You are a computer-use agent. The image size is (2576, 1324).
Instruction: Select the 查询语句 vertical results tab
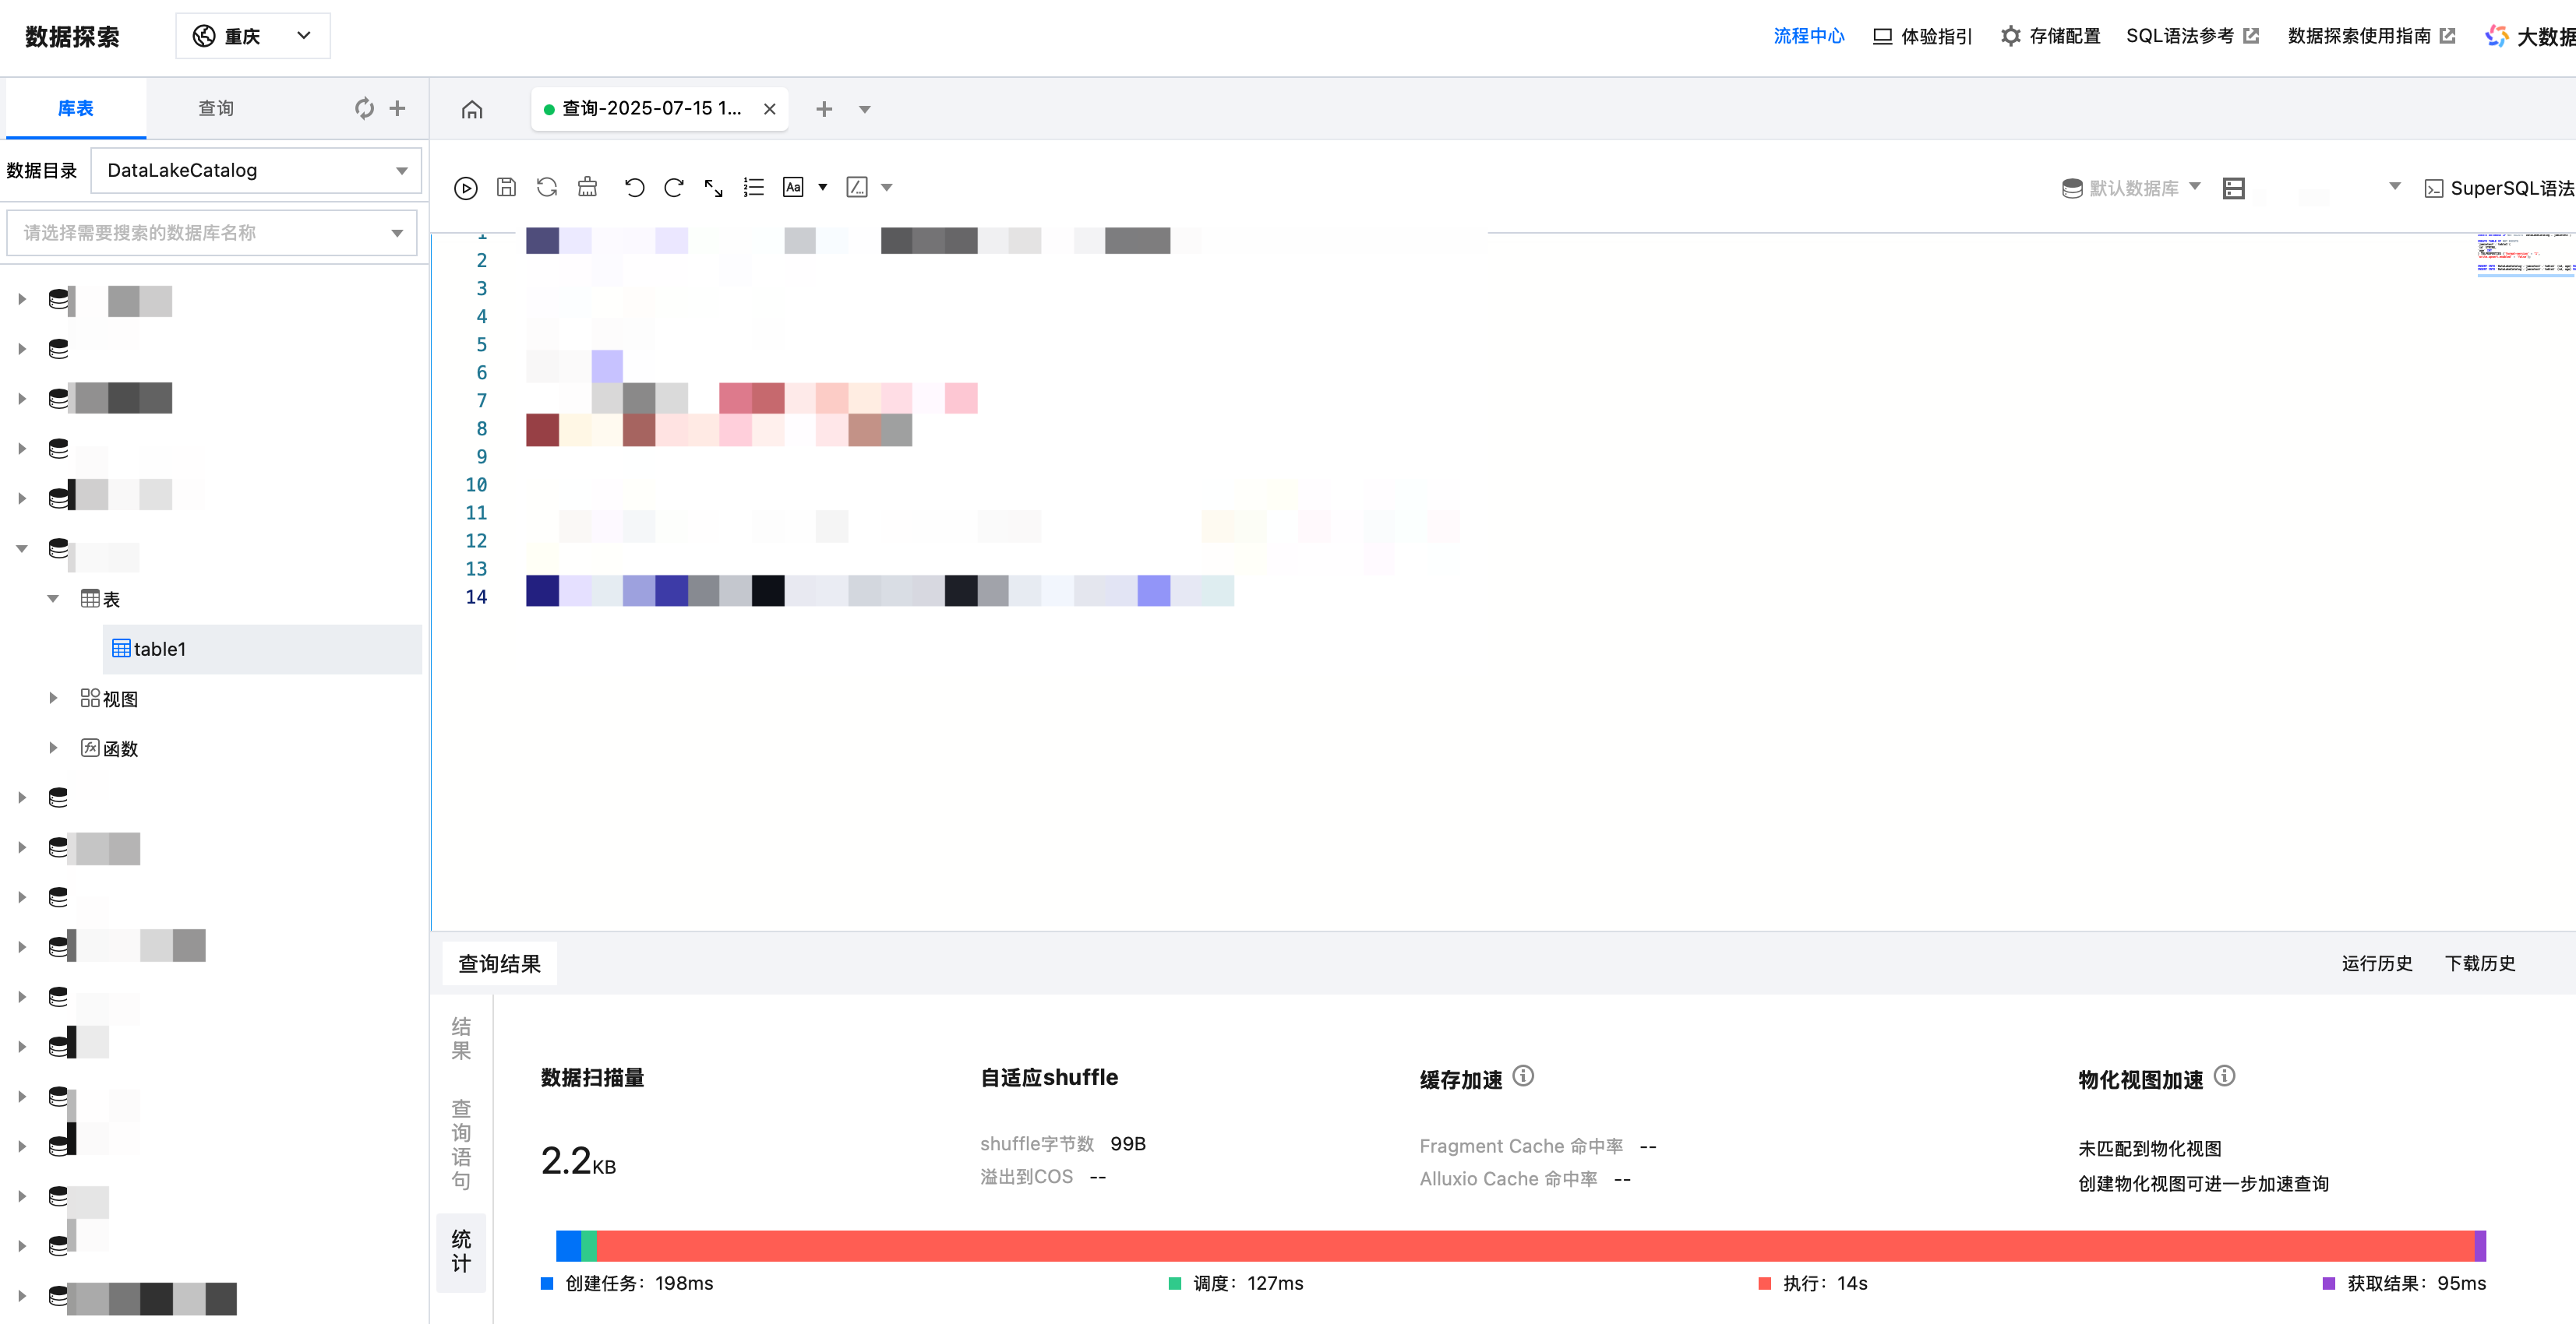point(461,1143)
